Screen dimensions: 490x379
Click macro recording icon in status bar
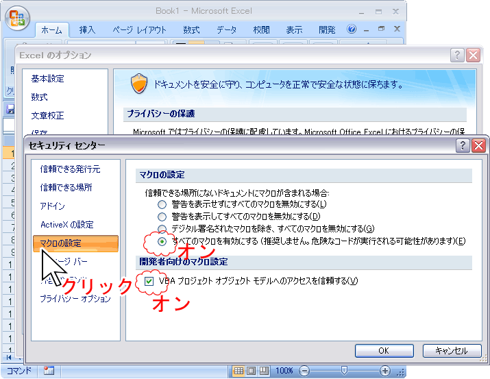click(x=49, y=371)
